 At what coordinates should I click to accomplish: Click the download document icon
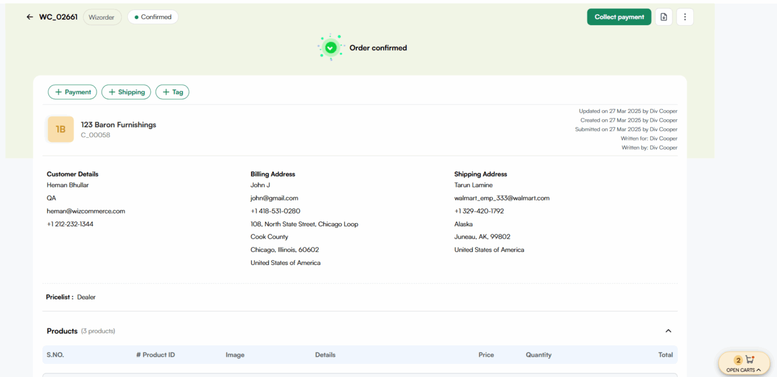click(x=663, y=17)
